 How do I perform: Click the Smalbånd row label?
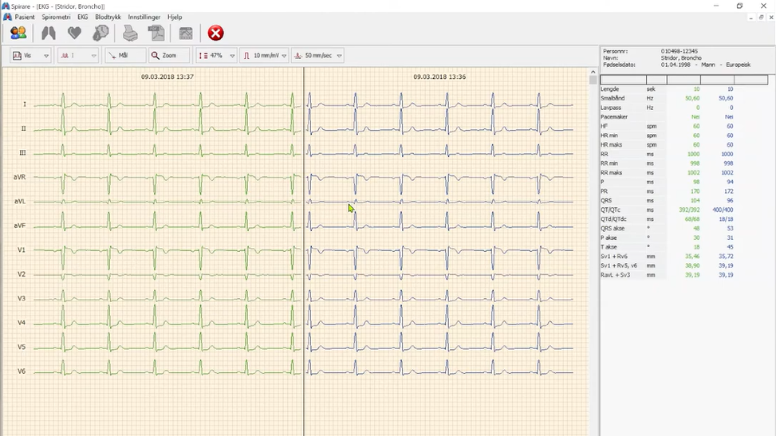[x=613, y=99]
